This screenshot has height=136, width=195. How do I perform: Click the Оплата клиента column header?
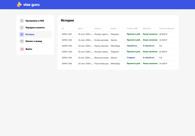click(x=167, y=29)
